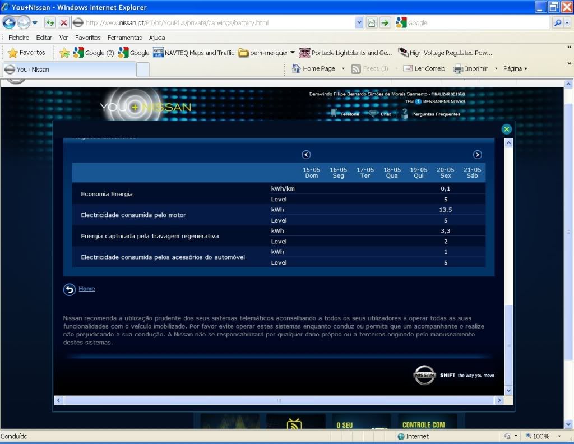Focus the address bar showing nissan.pt URL
The height and width of the screenshot is (444, 574).
[213, 22]
